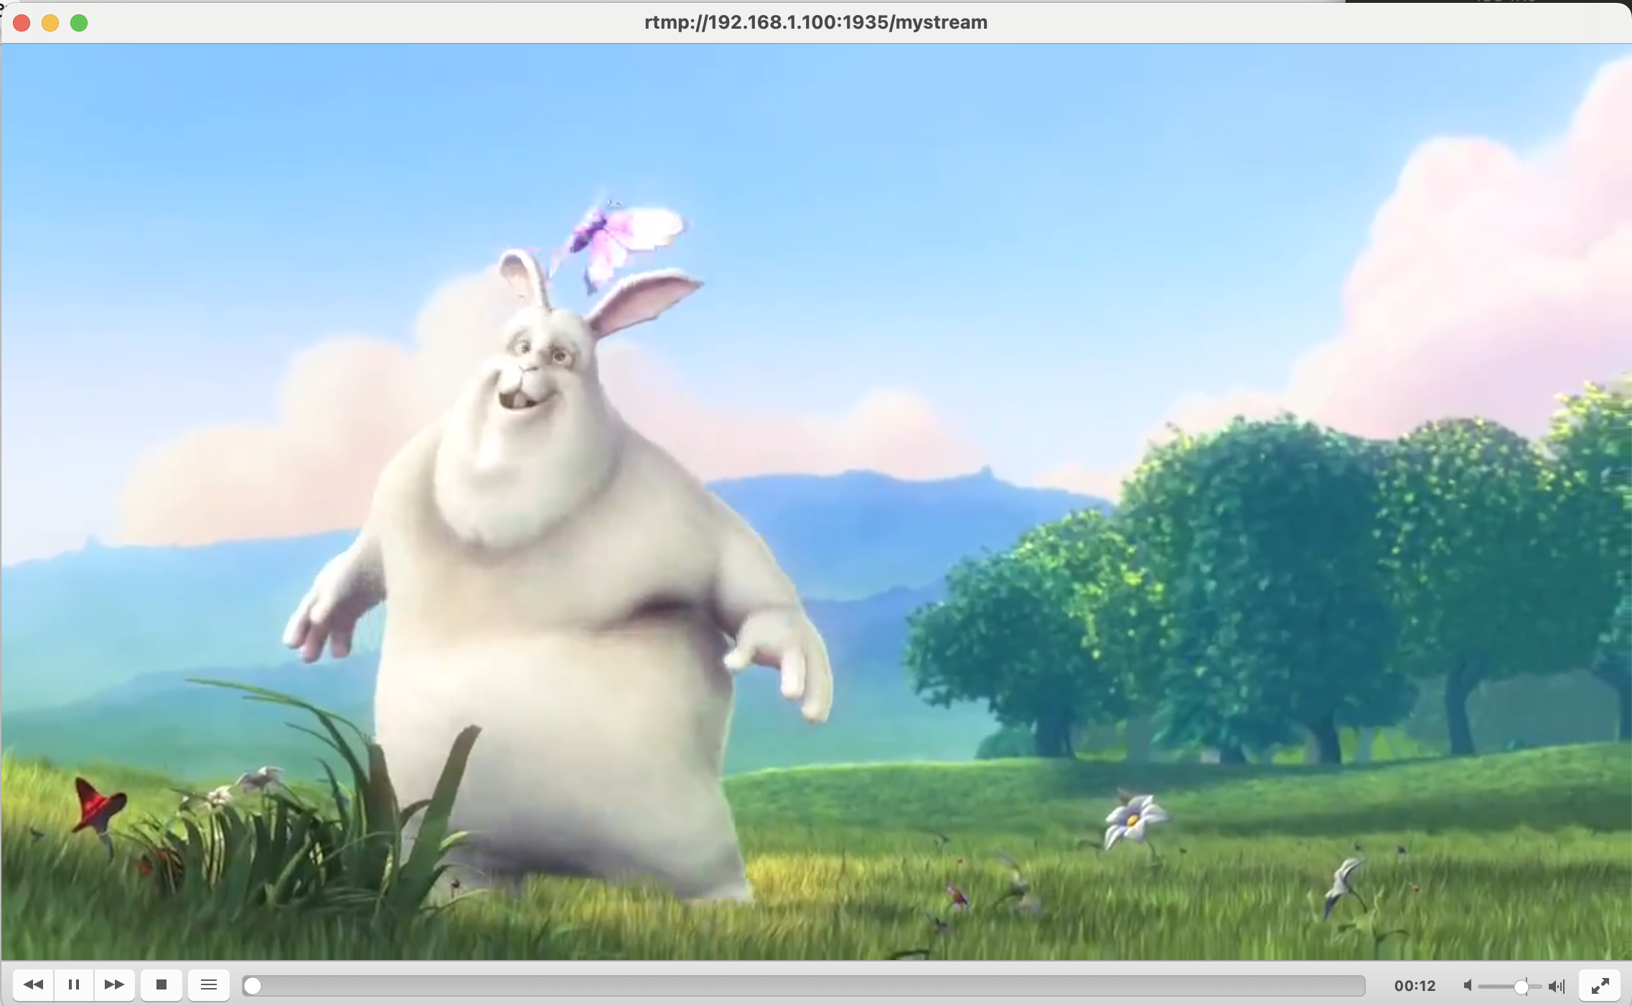The width and height of the screenshot is (1632, 1006).
Task: Click the white daisy flower in the video
Action: [x=1134, y=820]
